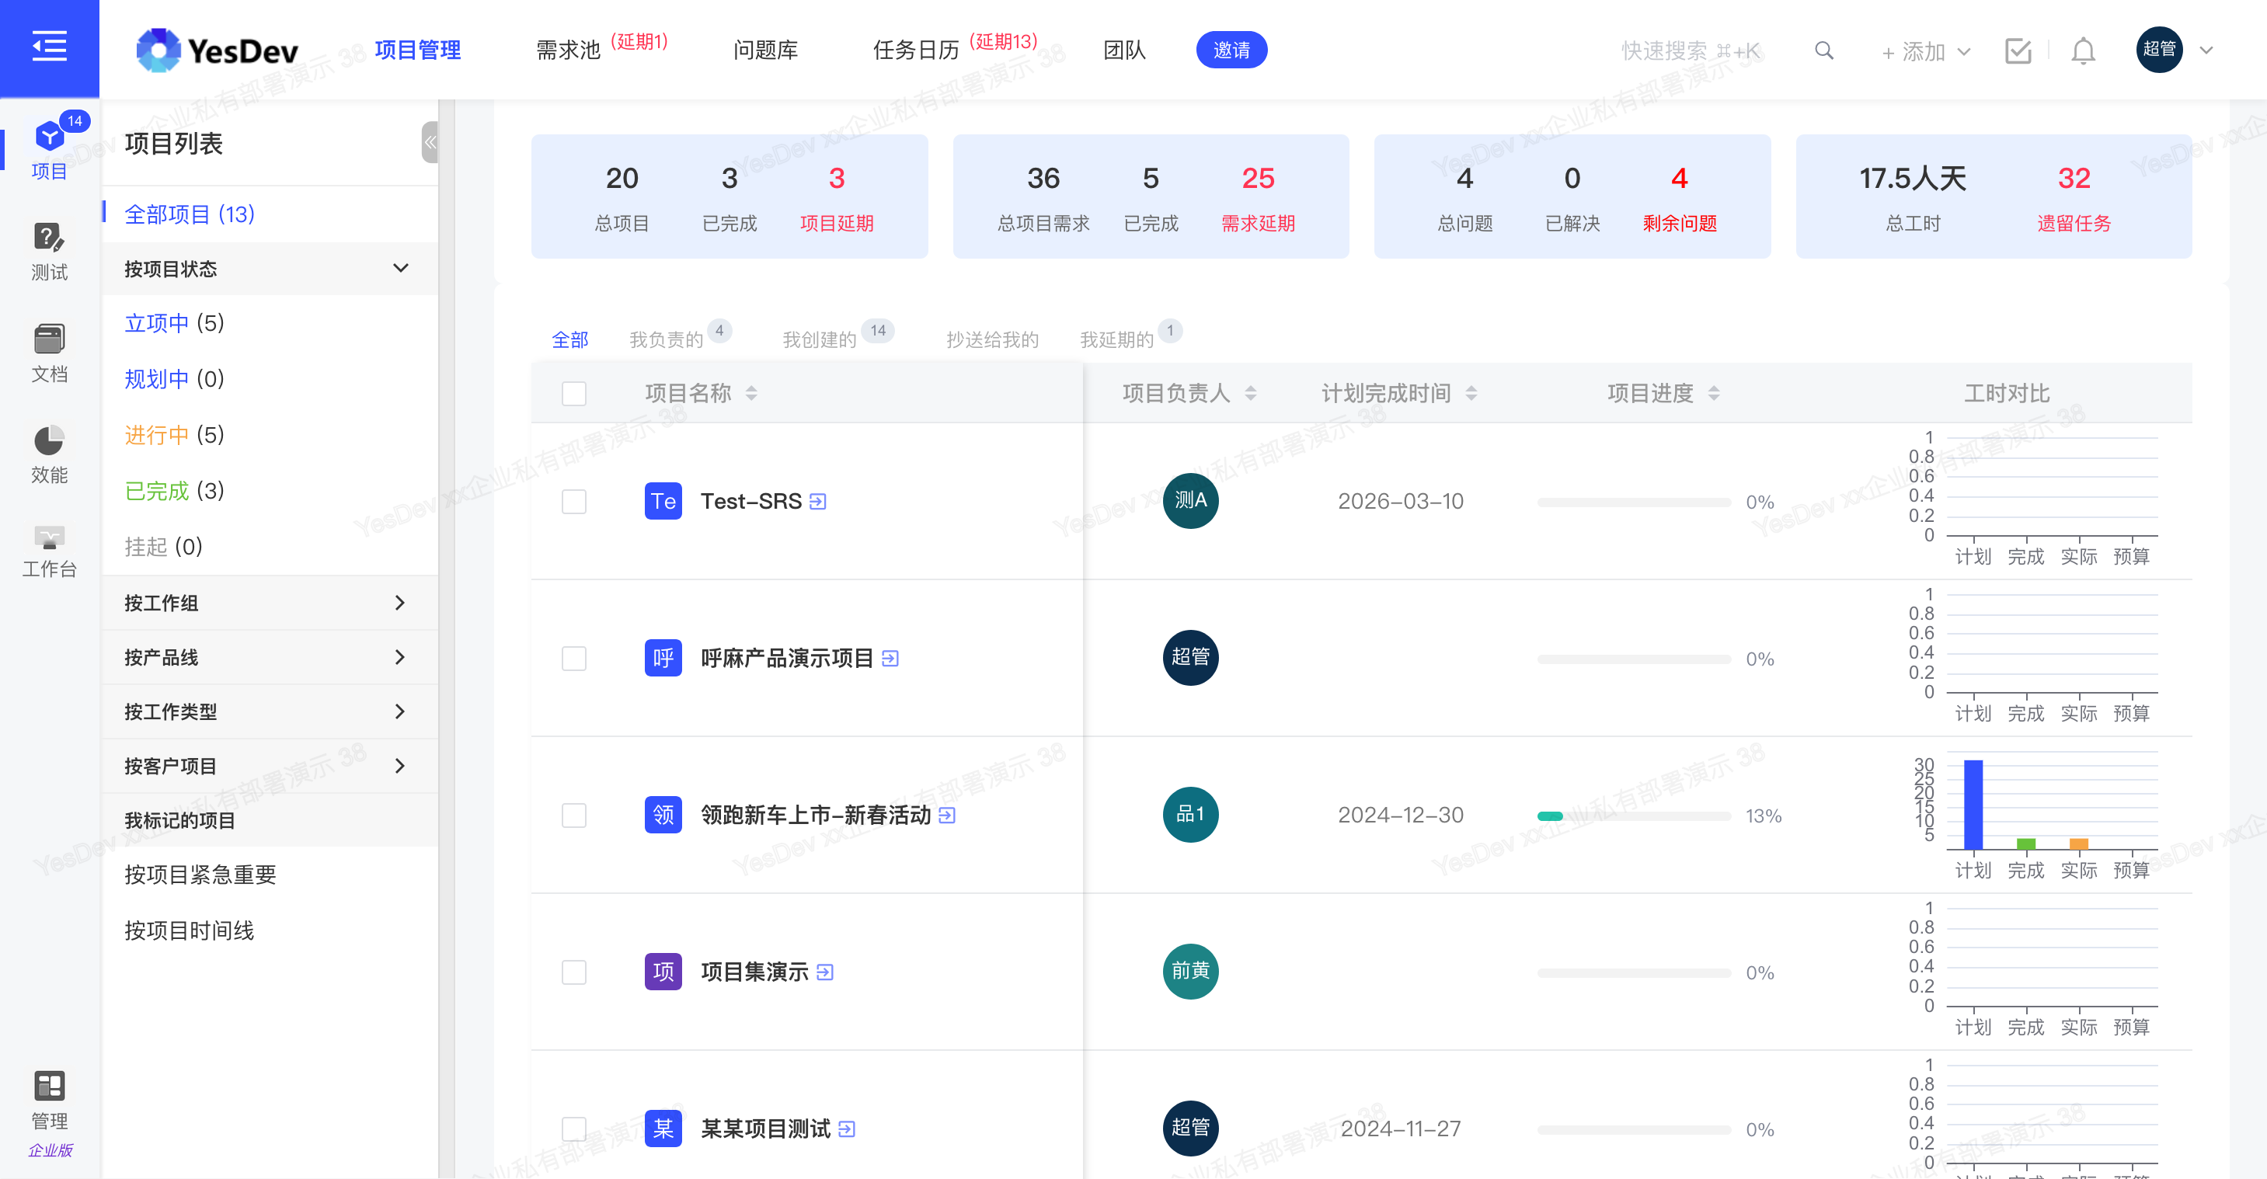Viewport: 2267px width, 1179px height.
Task: Open the 添加 dropdown
Action: tap(1924, 52)
